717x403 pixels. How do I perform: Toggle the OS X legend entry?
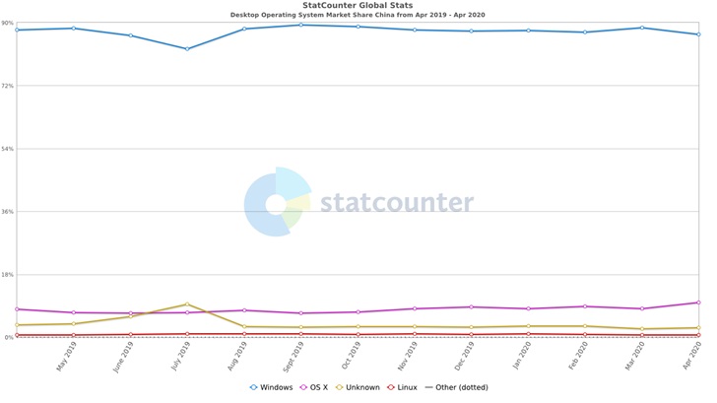pyautogui.click(x=313, y=387)
